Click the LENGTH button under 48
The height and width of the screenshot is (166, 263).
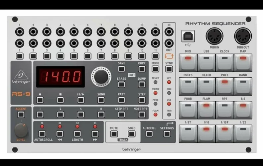[77, 134]
